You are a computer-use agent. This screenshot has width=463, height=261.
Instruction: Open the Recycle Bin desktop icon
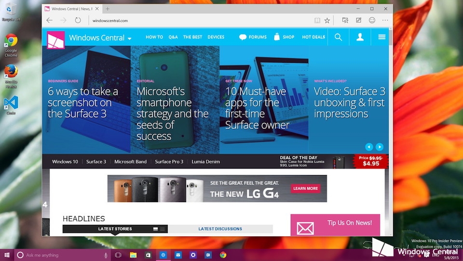[11, 12]
